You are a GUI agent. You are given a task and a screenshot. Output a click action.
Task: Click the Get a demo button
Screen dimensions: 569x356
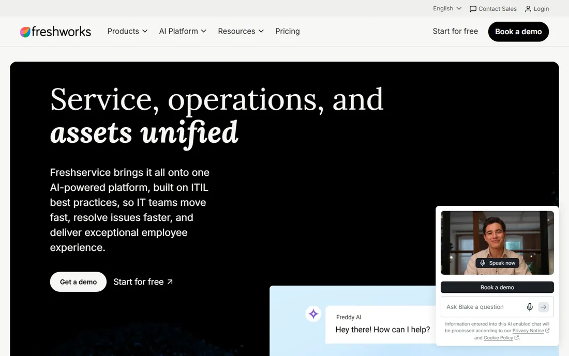point(78,281)
